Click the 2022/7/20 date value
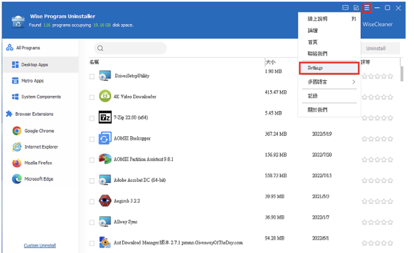The height and width of the screenshot is (253, 414). pyautogui.click(x=322, y=155)
